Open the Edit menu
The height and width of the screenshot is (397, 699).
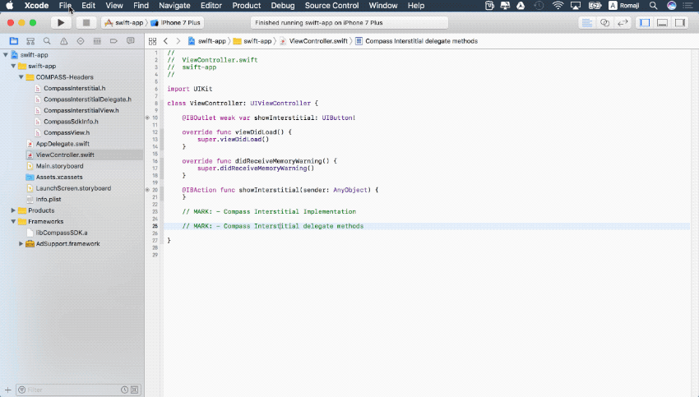coord(88,6)
